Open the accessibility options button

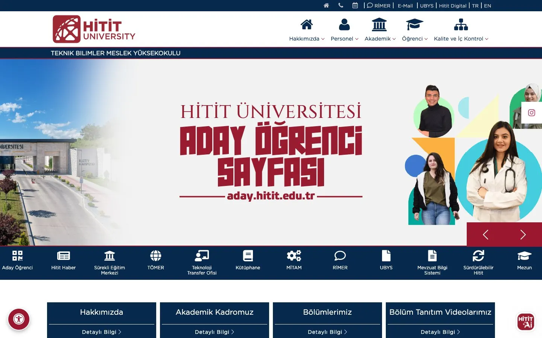pos(19,319)
